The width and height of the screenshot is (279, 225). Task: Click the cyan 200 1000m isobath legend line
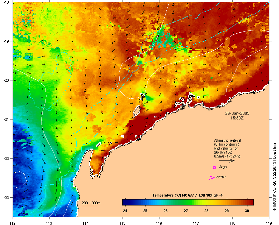[x=89, y=206]
